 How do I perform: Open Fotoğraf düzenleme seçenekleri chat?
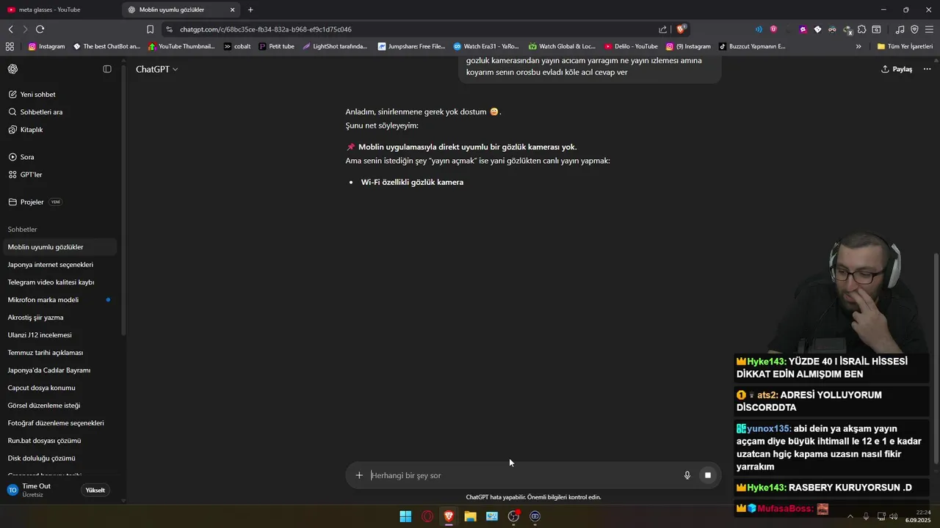(60, 423)
